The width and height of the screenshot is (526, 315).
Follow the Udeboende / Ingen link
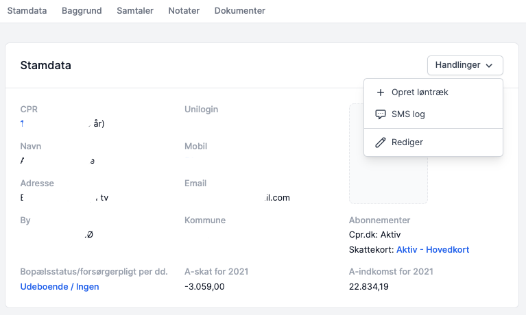pos(60,287)
